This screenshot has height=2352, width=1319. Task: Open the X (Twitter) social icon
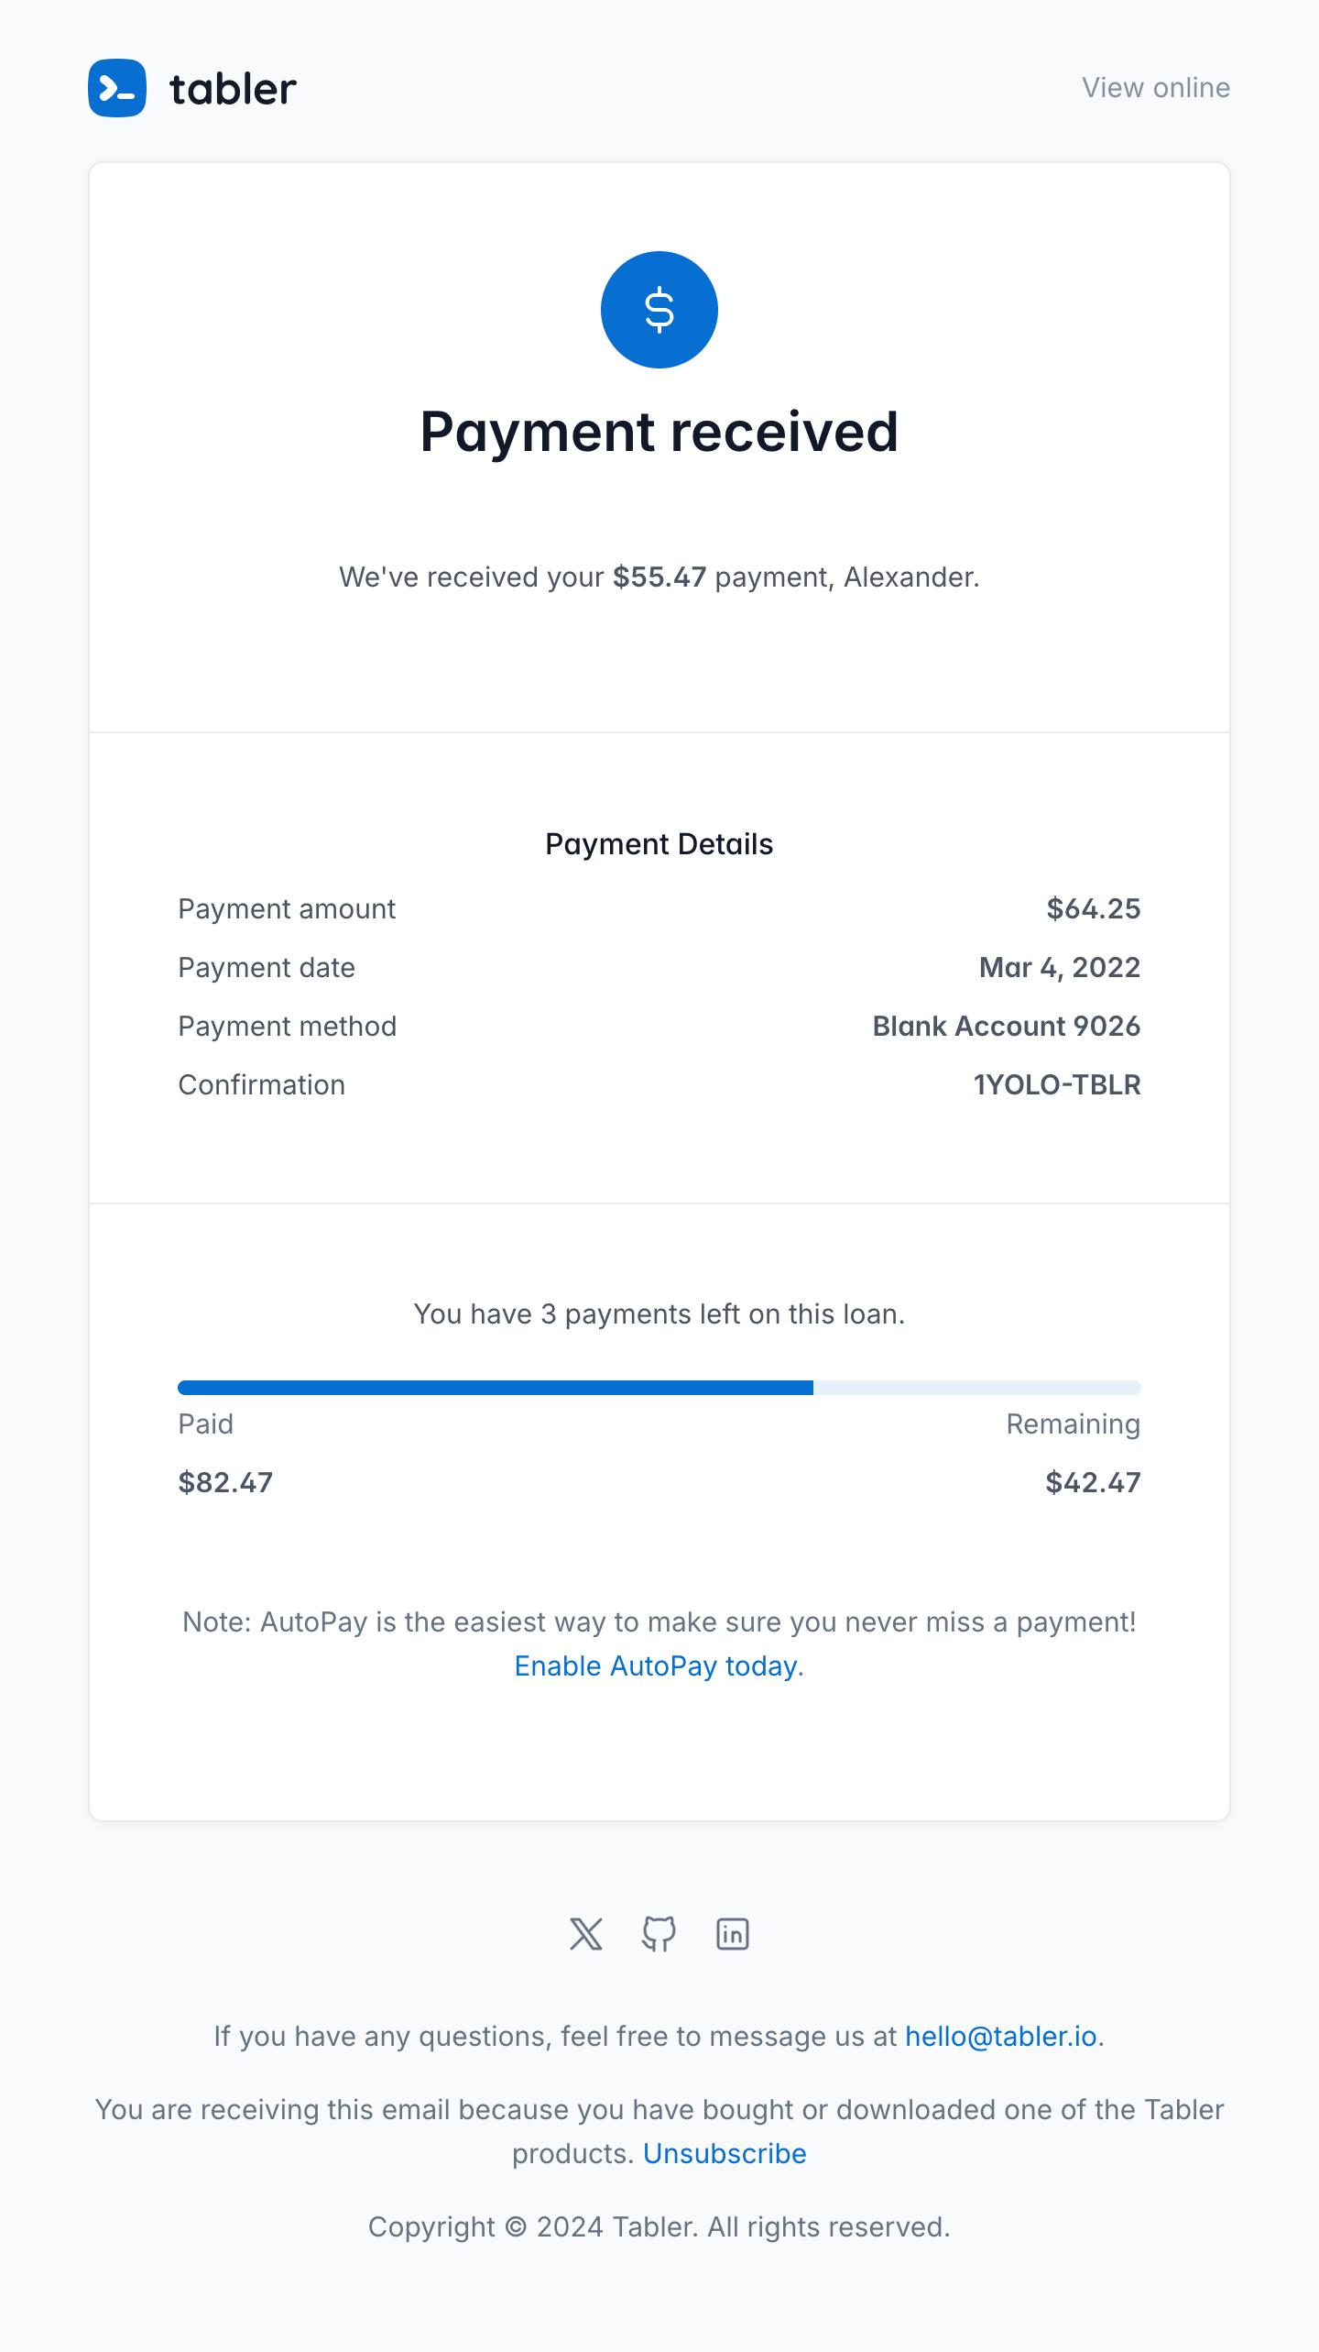pyautogui.click(x=586, y=1934)
